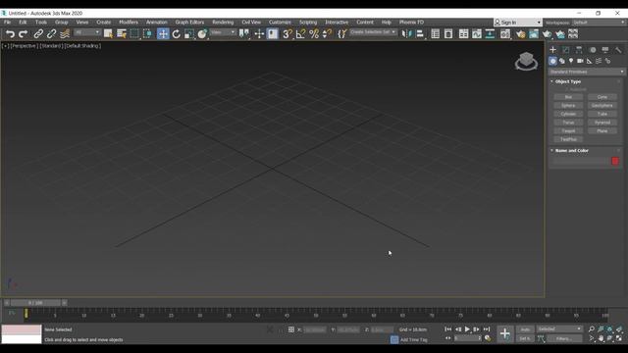The image size is (628, 353).
Task: Toggle Scene Explorer icon
Action: coord(436,34)
